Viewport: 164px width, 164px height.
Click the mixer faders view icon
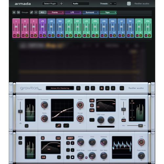tap(18, 12)
